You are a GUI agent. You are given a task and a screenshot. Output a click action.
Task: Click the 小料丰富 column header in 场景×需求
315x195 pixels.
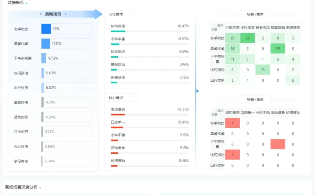[248, 27]
